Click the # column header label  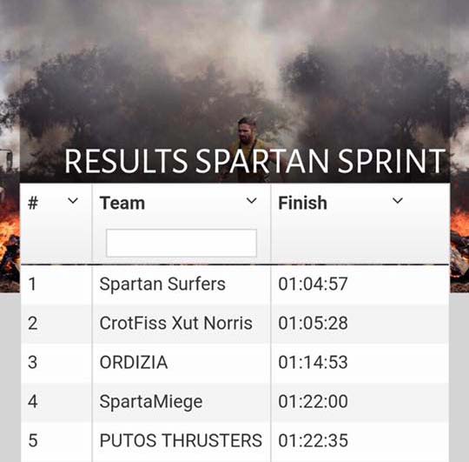coord(33,203)
